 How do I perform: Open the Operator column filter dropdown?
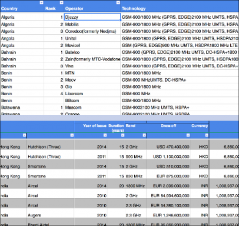coord(118,3)
